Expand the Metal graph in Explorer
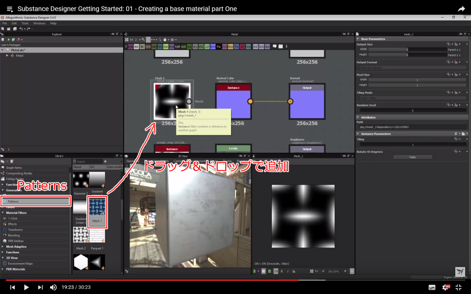 pos(7,55)
